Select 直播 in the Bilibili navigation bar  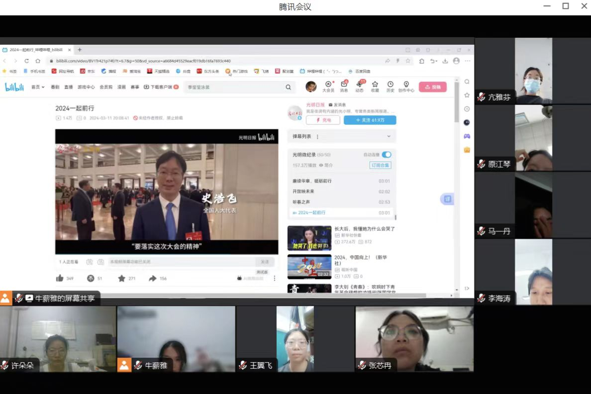[68, 87]
